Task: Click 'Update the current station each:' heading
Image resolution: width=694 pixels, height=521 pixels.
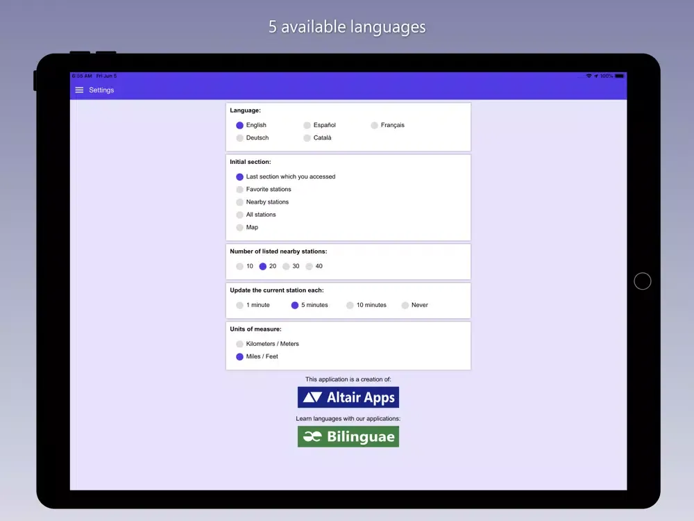Action: 277,290
